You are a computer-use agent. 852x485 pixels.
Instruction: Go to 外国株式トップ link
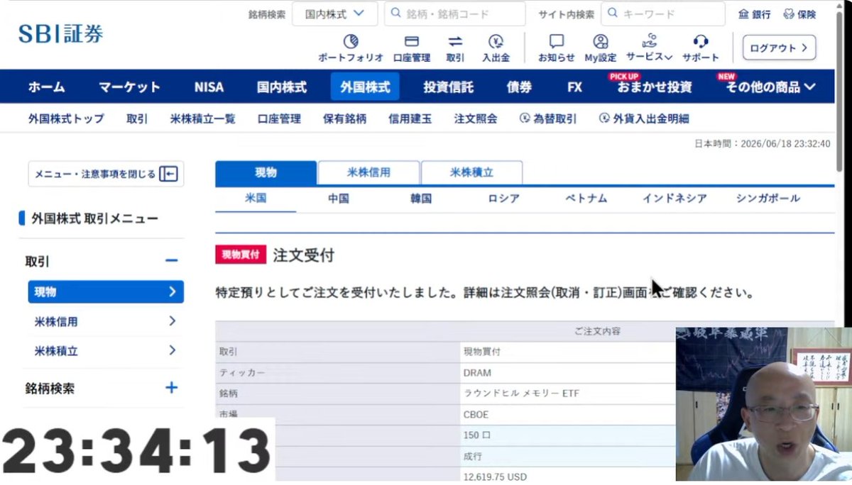pyautogui.click(x=66, y=118)
